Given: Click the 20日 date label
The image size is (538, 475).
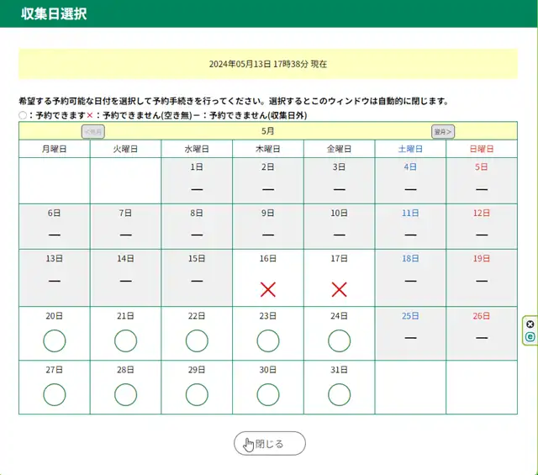Looking at the screenshot, I should coord(54,316).
